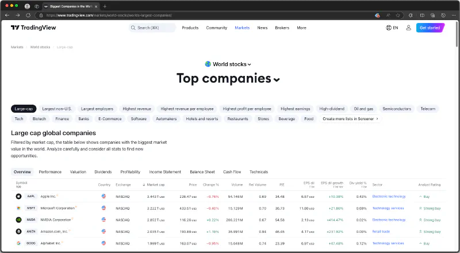Image resolution: width=460 pixels, height=253 pixels.
Task: Go back with the browser back arrow
Action: tap(7, 16)
